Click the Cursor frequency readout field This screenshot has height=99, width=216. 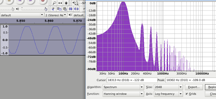click(x=132, y=80)
